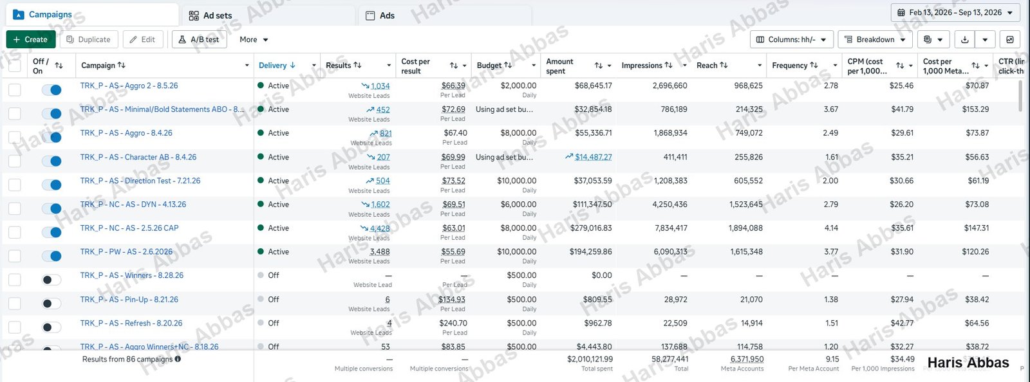Expand the Breakdown dropdown
This screenshot has height=382, width=1030.
pos(875,39)
